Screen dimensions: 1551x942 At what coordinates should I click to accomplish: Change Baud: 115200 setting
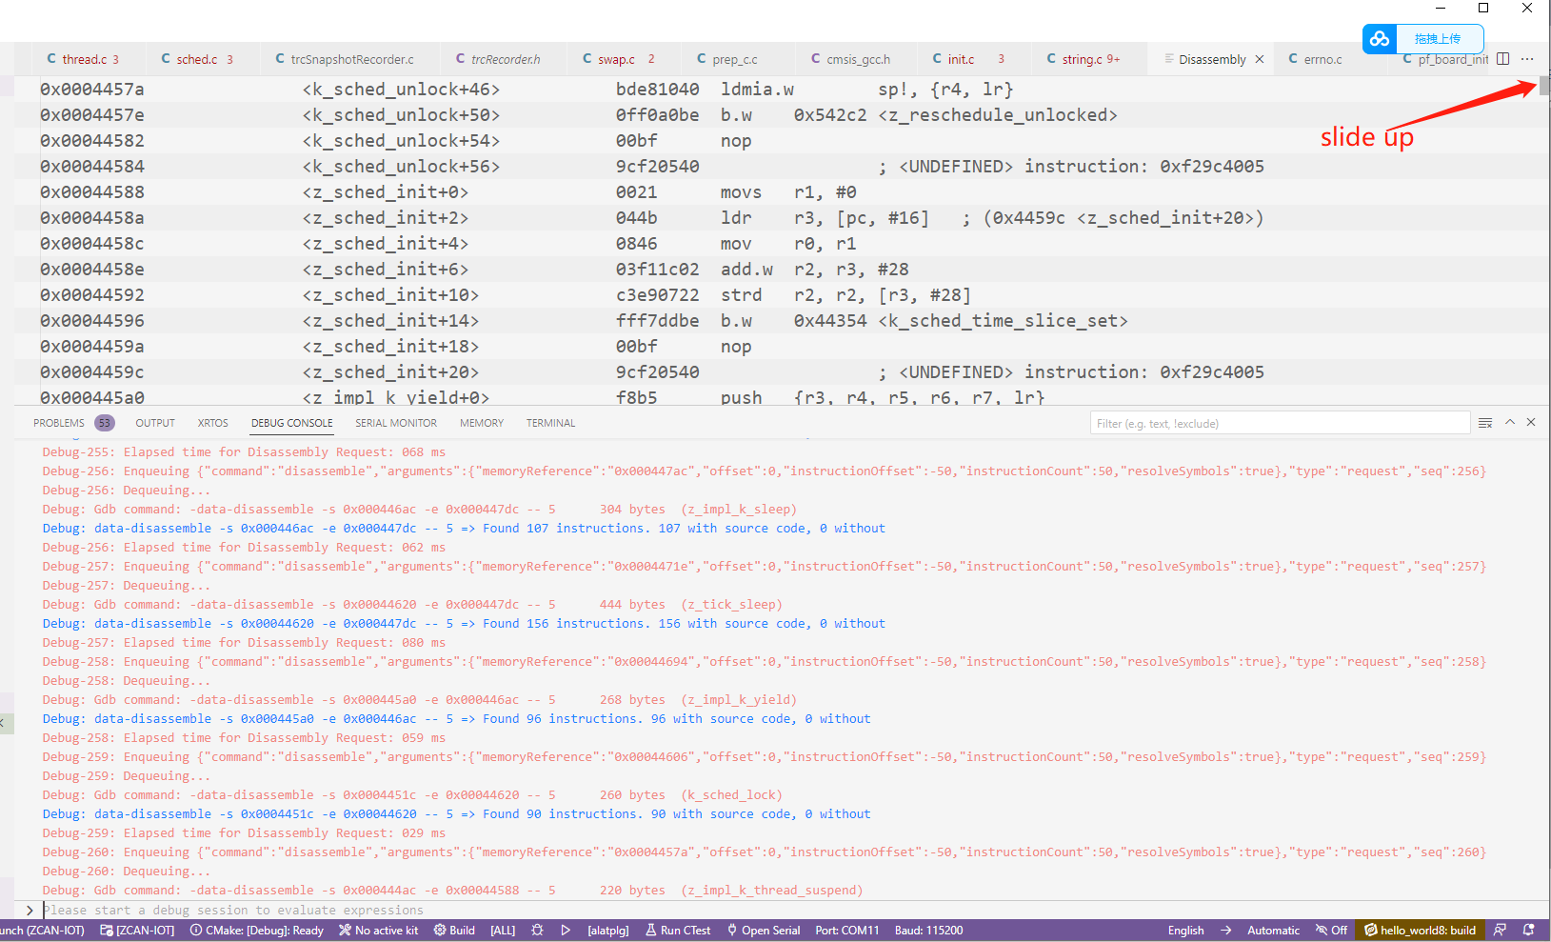point(928,931)
